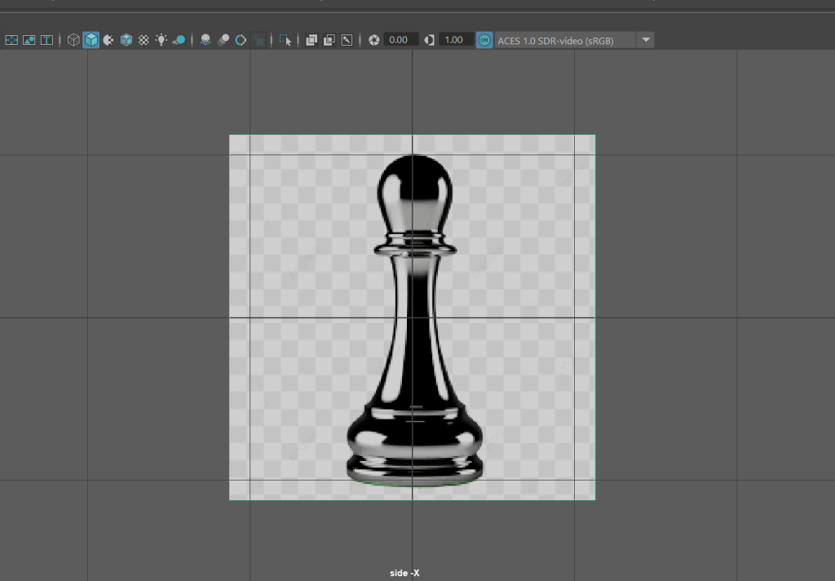The image size is (835, 581).
Task: Enable use default material icon
Action: click(x=108, y=40)
